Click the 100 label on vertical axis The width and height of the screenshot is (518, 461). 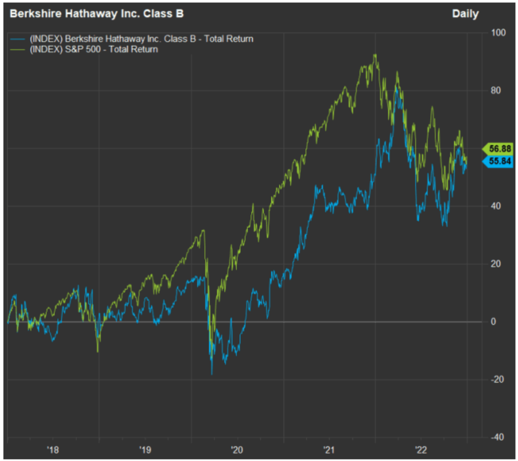(498, 33)
